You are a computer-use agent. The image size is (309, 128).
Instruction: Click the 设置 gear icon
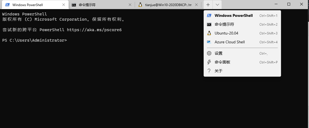pyautogui.click(x=209, y=53)
